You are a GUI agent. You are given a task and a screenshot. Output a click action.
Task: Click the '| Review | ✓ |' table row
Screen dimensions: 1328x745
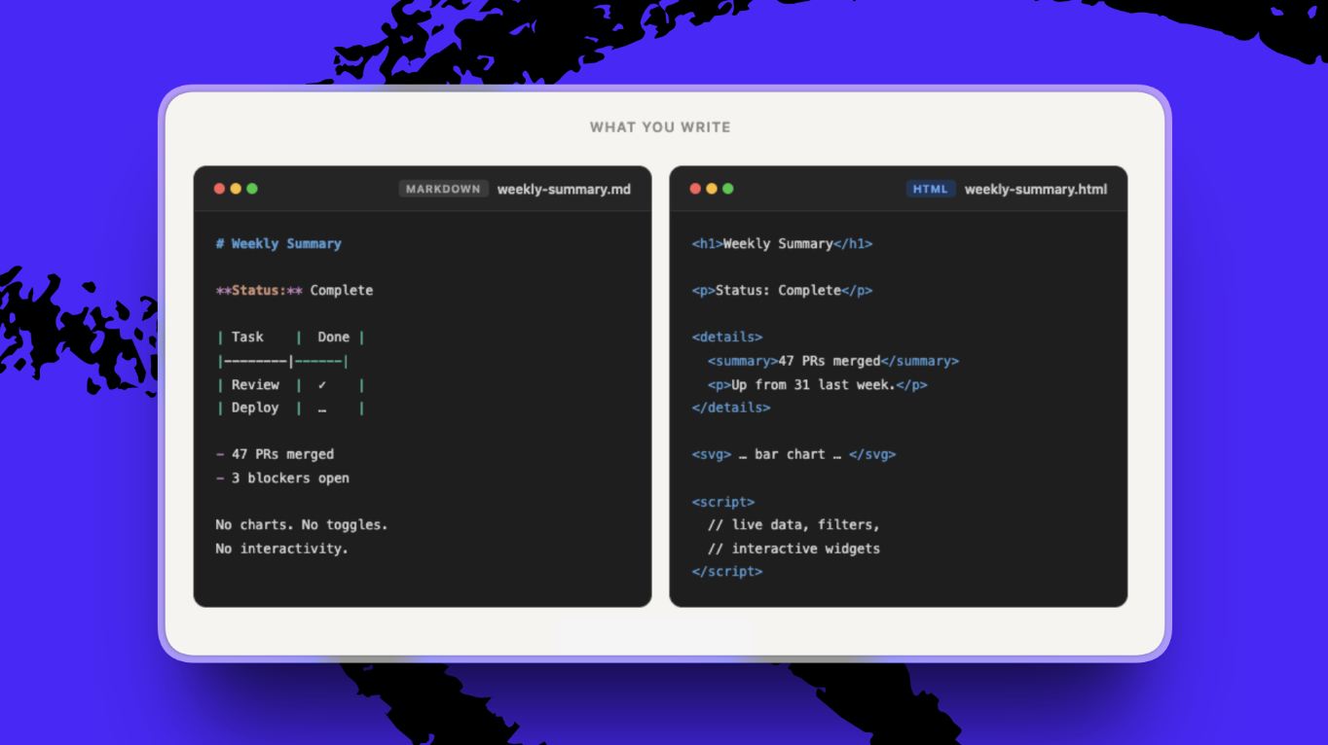pyautogui.click(x=290, y=385)
